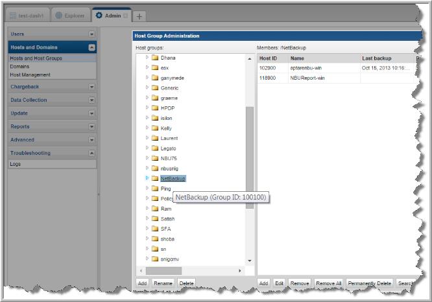Click the Permanently Delete button
The image size is (432, 302).
click(369, 283)
